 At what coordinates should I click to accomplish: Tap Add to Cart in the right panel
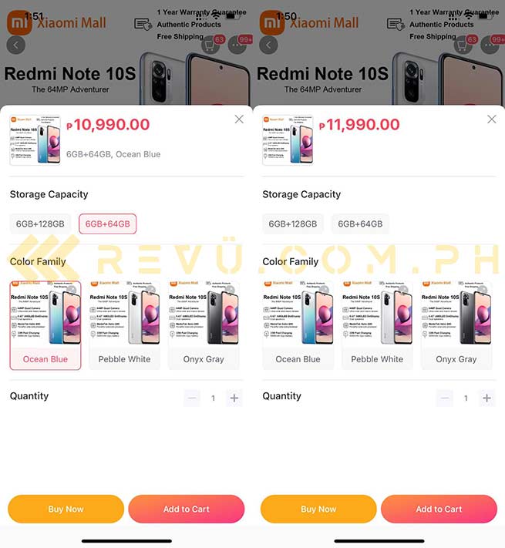pos(439,509)
